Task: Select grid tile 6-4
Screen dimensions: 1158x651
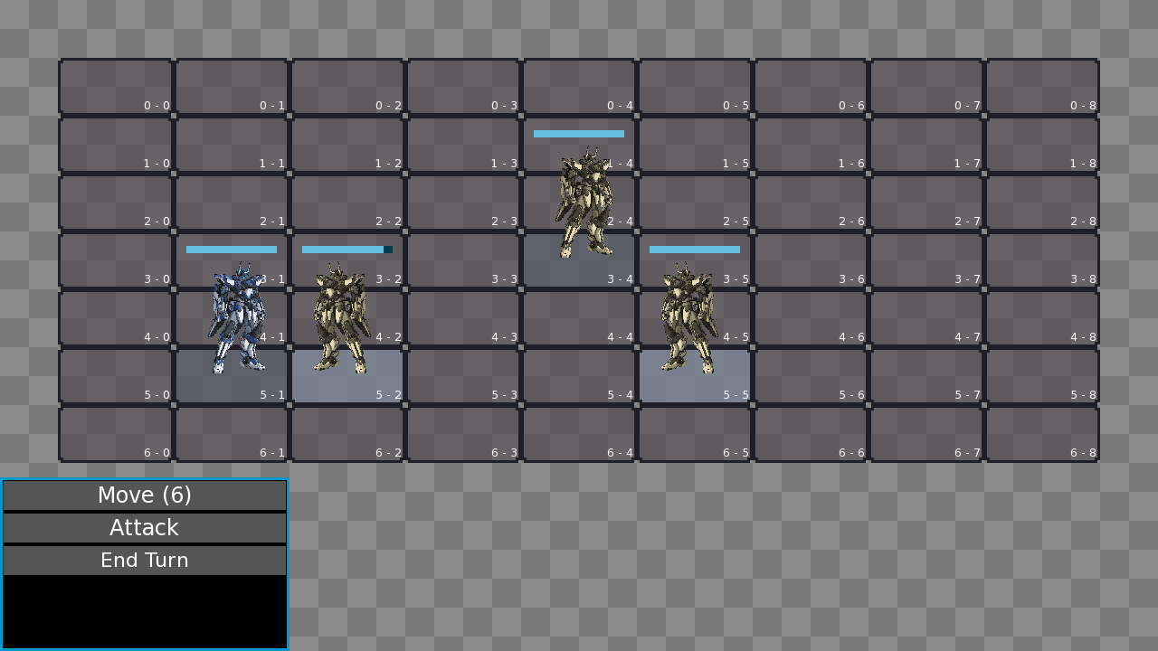Action: pyautogui.click(x=579, y=434)
